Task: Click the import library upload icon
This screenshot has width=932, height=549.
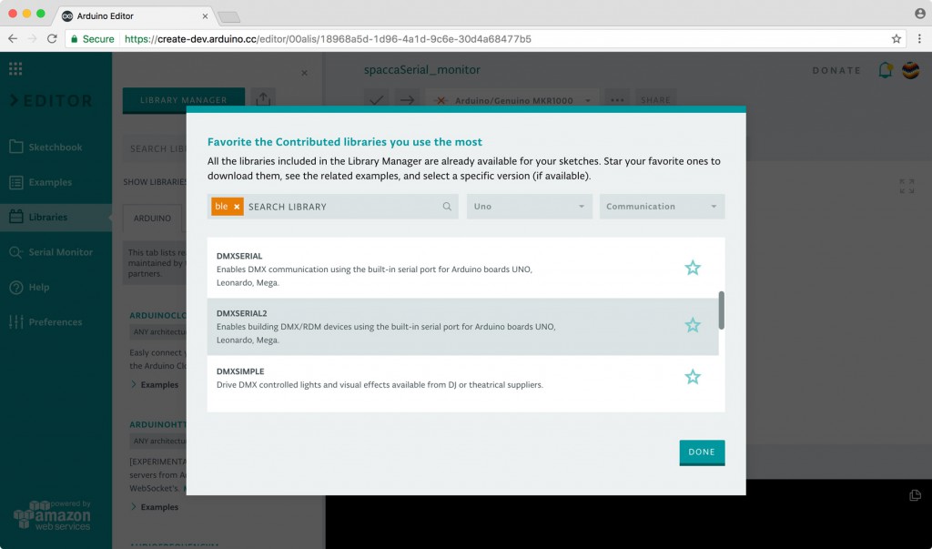Action: click(x=263, y=99)
